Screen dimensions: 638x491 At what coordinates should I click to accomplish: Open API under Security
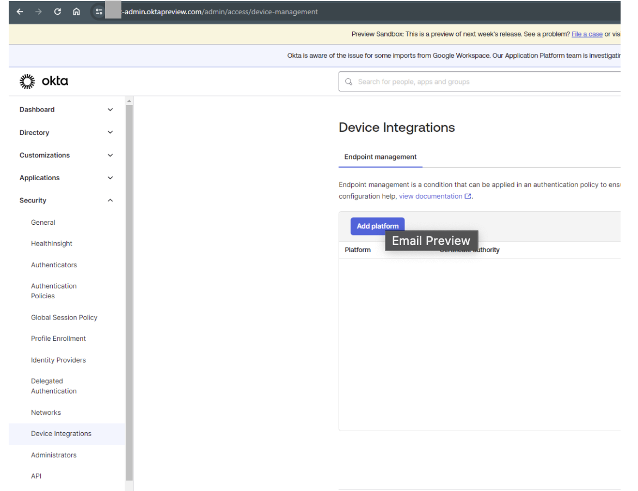point(36,476)
